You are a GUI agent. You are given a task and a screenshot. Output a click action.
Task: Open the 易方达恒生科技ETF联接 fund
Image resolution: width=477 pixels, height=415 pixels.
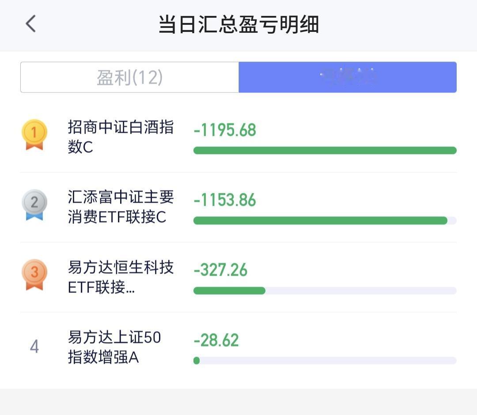[x=121, y=277]
